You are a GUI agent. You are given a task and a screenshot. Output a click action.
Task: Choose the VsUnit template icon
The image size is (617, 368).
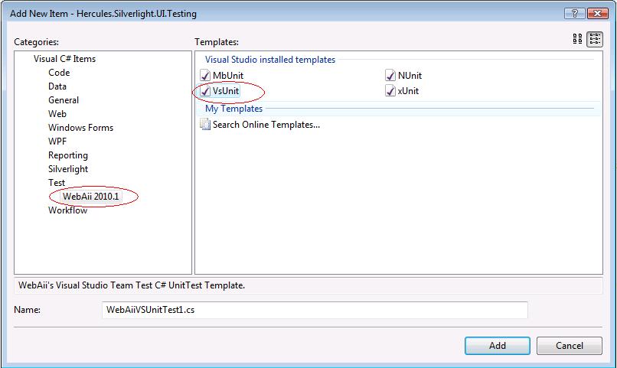[x=204, y=91]
